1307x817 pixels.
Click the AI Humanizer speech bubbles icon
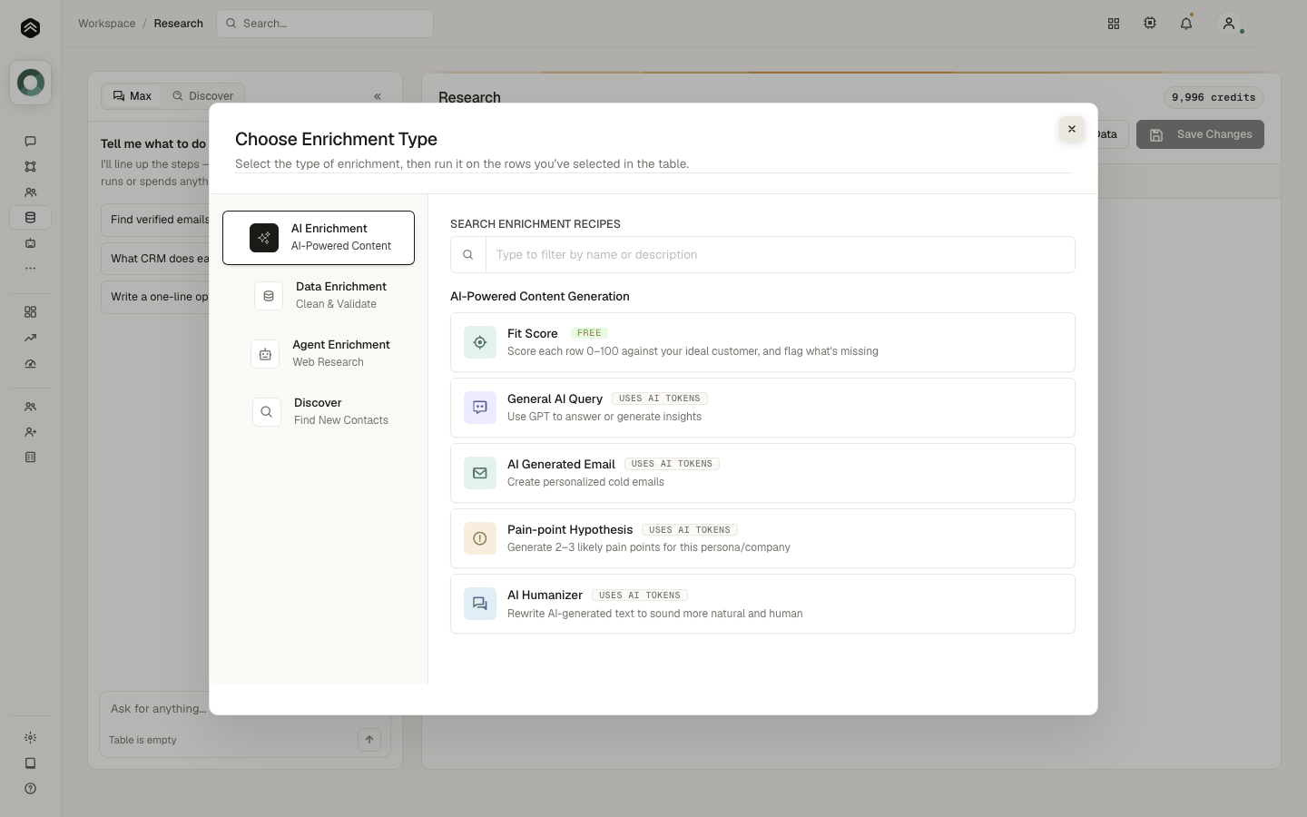[480, 604]
